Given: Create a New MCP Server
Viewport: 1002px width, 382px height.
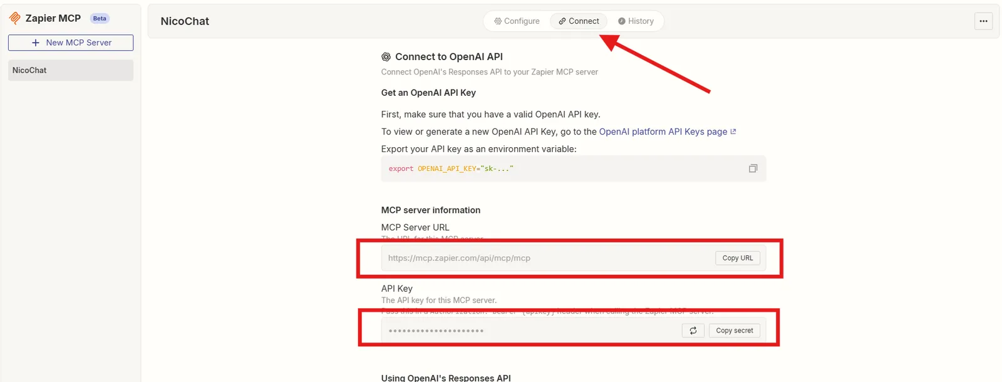Looking at the screenshot, I should coord(71,43).
